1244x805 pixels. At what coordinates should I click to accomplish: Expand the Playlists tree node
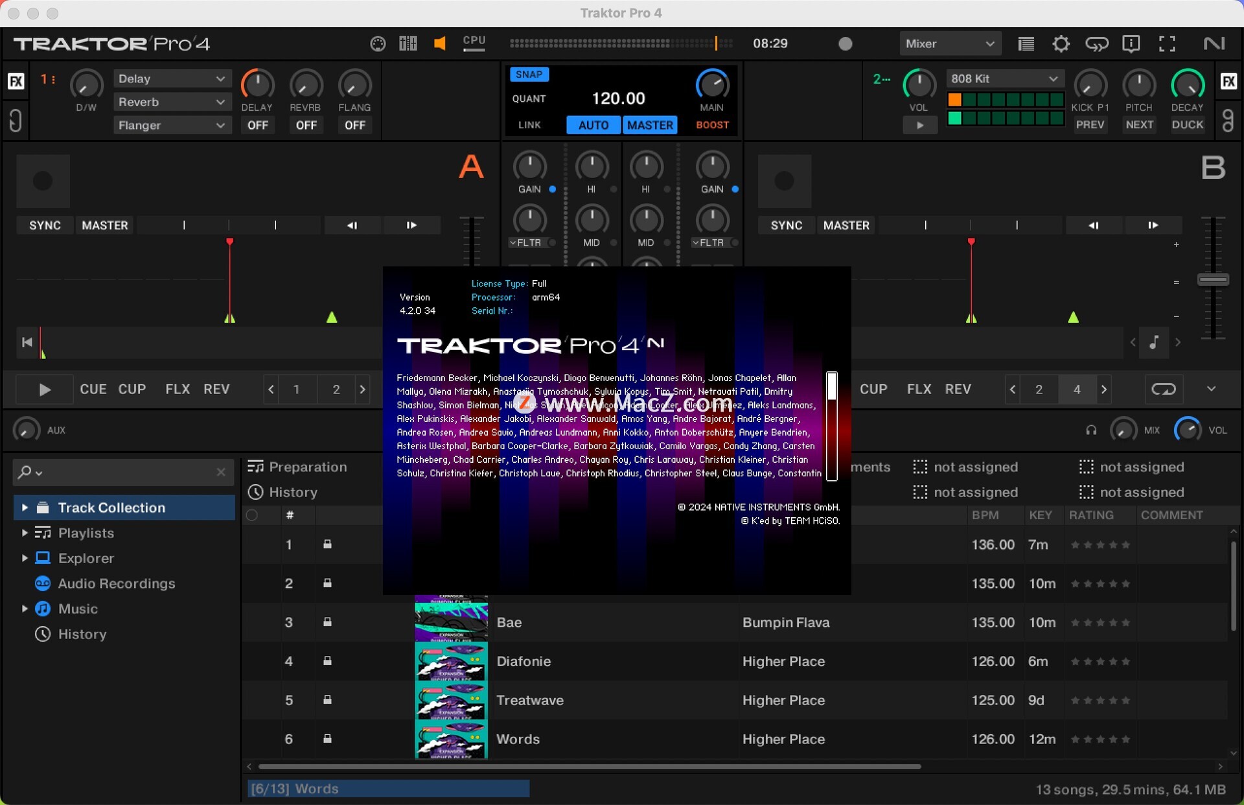(25, 533)
